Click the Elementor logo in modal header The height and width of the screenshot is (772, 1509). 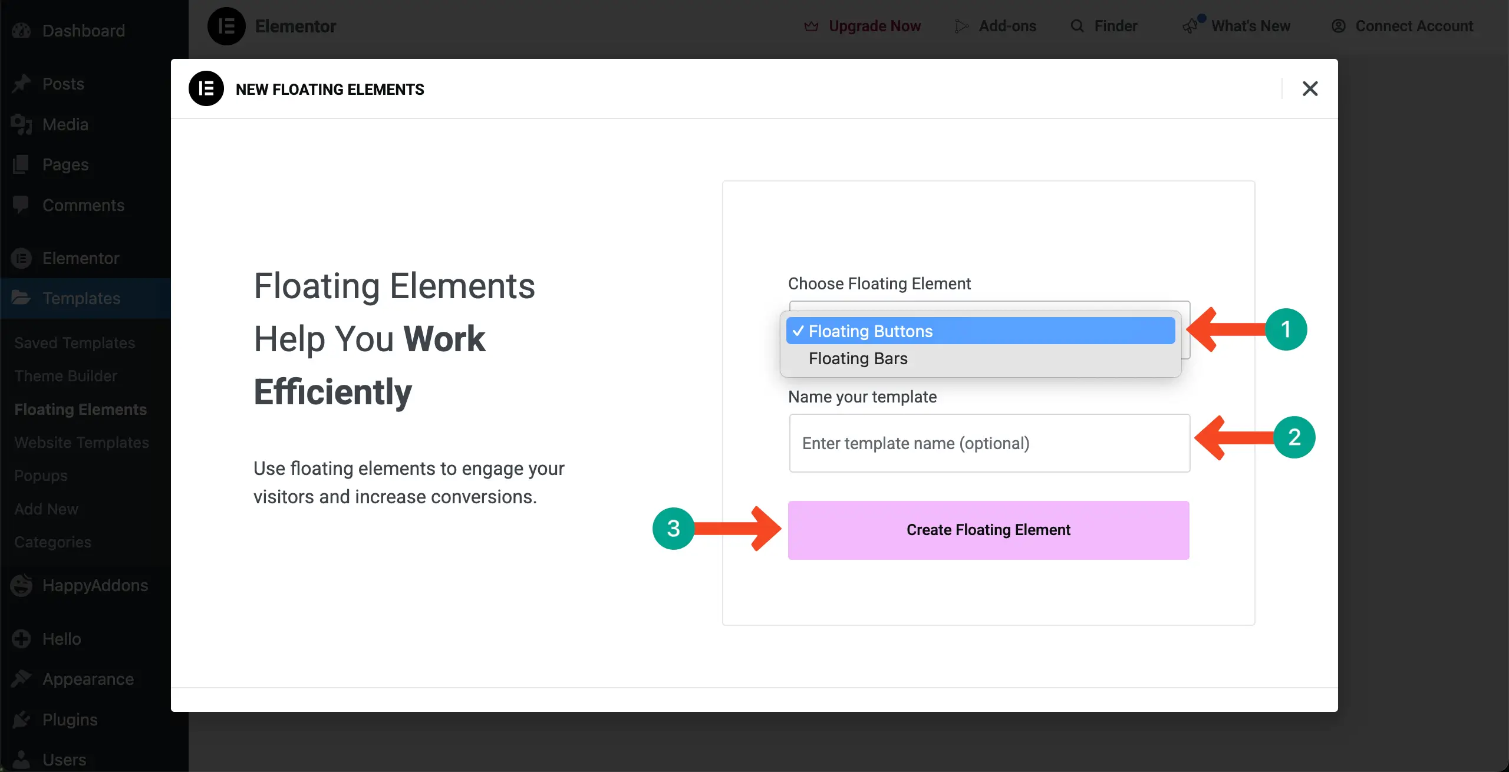(206, 88)
